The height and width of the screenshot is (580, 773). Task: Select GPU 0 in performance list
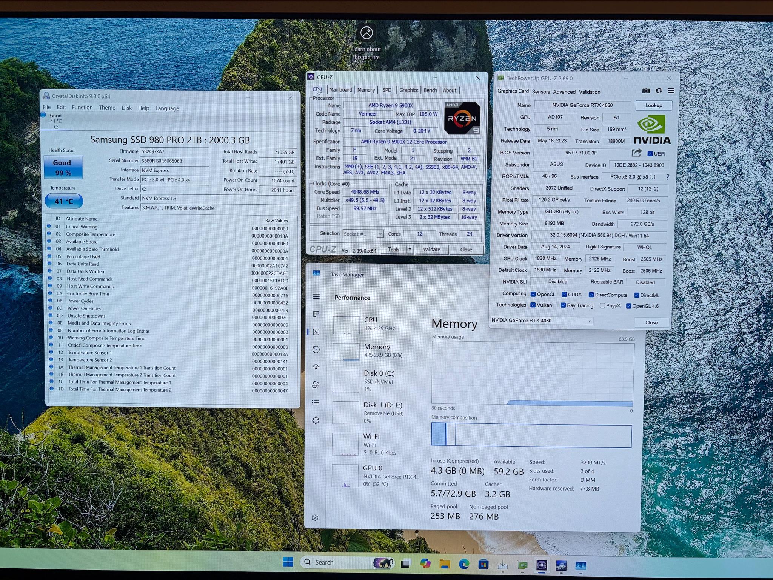click(x=376, y=475)
